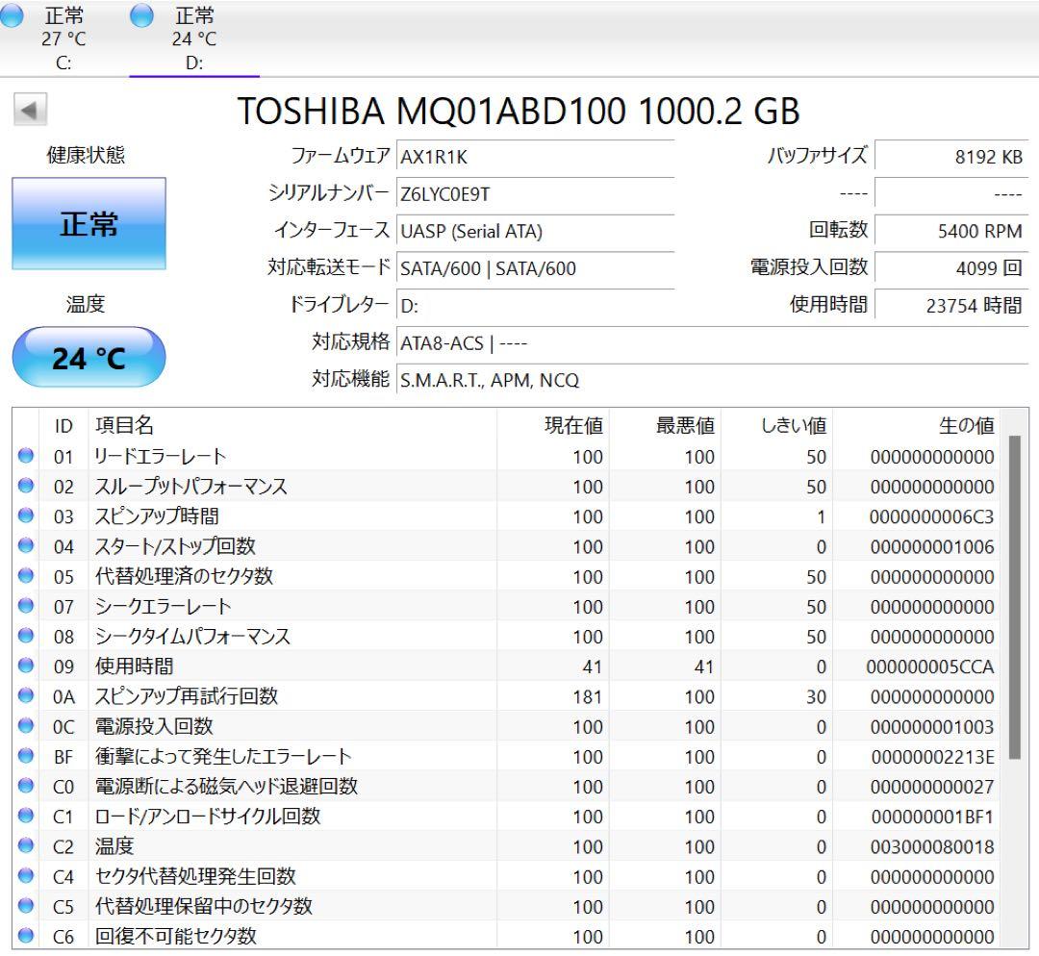The height and width of the screenshot is (956, 1039).
Task: Select raw value 000000005CCA
Action: [x=929, y=667]
